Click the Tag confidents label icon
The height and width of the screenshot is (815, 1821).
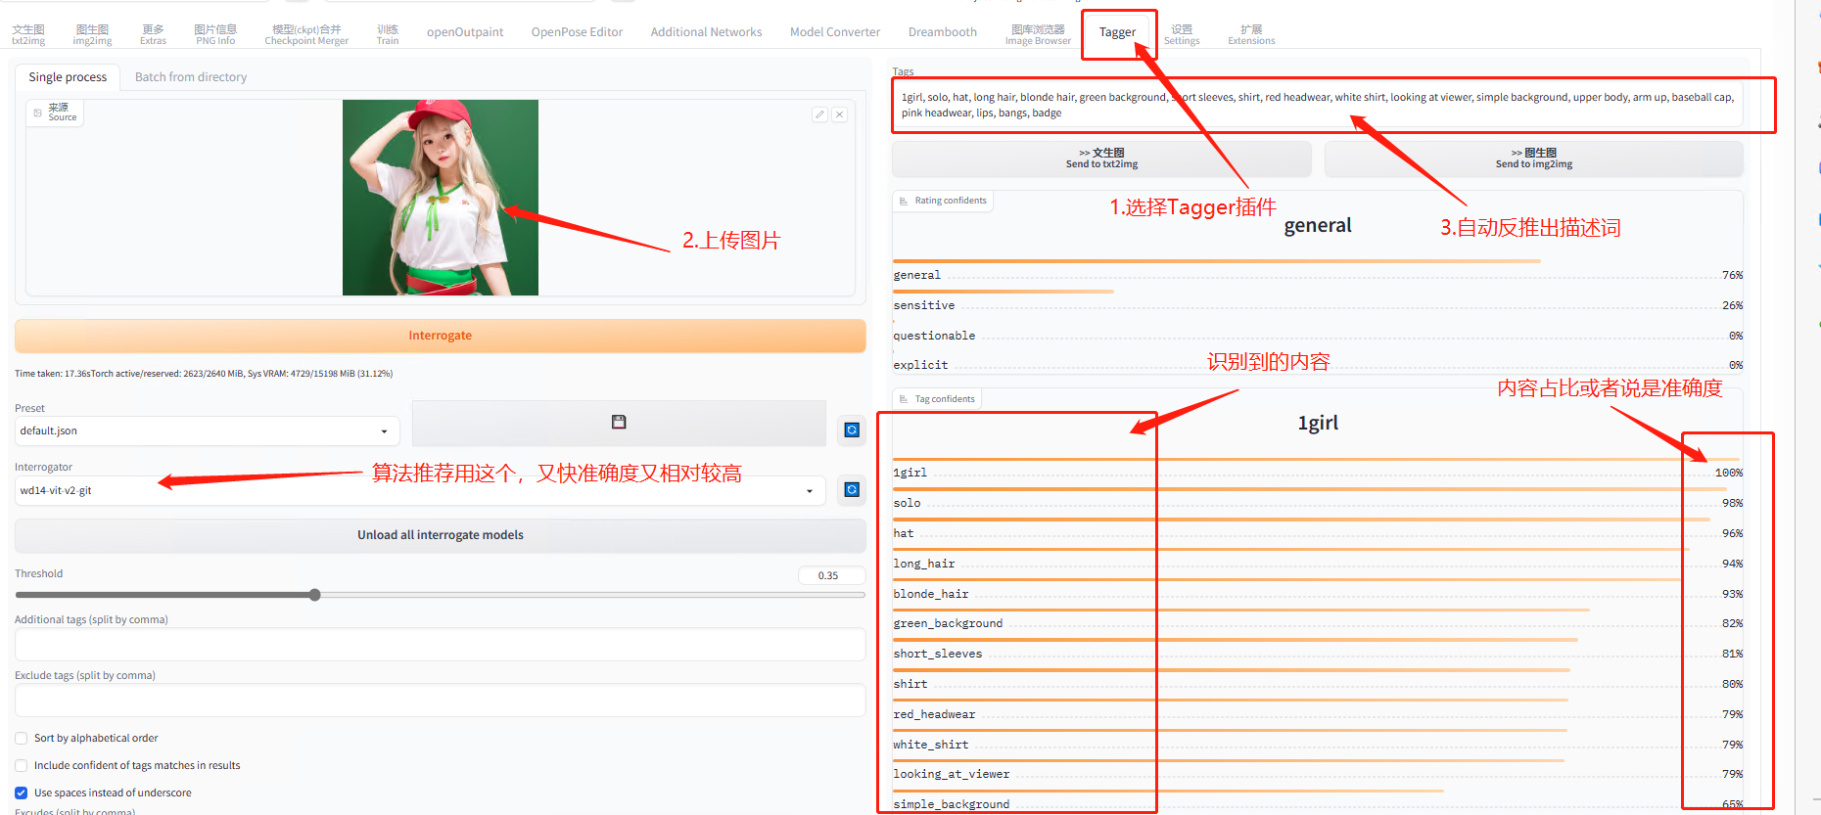tap(904, 399)
